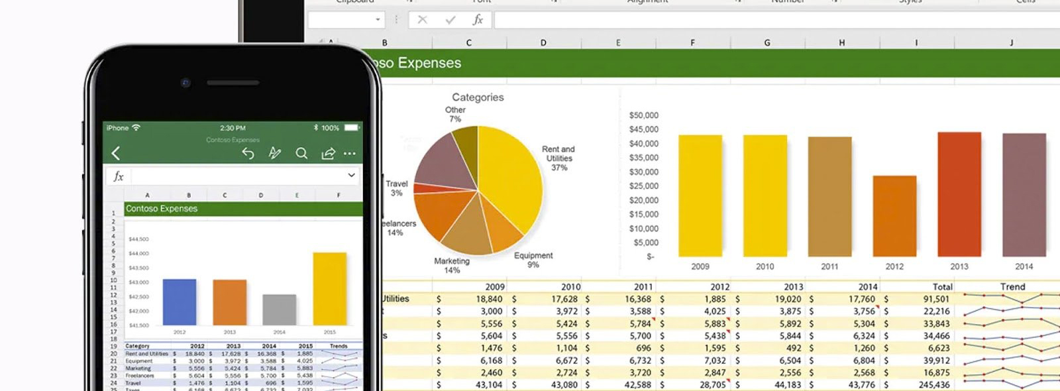The width and height of the screenshot is (1060, 391).
Task: Tap the back arrow in phone Excel app
Action: pyautogui.click(x=116, y=154)
